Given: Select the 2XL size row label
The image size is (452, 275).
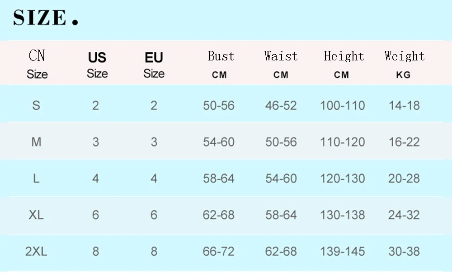Looking at the screenshot, I should click(x=36, y=251).
